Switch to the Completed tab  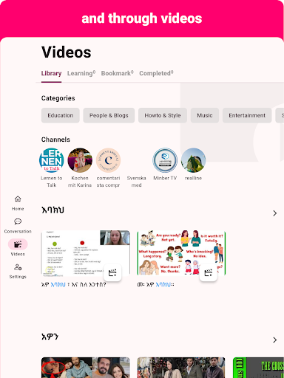[x=156, y=73]
